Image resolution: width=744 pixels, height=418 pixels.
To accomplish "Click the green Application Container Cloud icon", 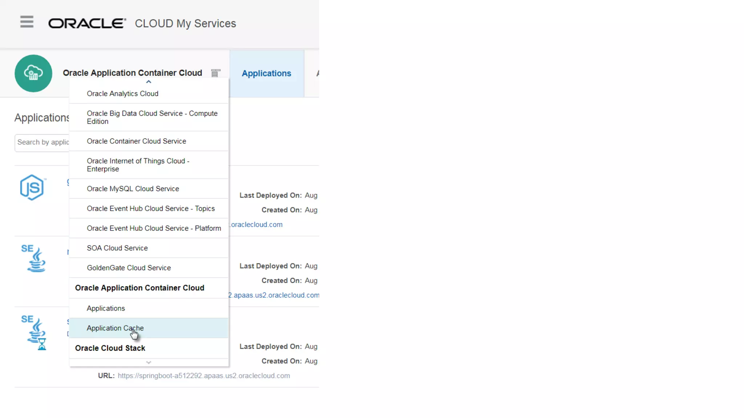I will [33, 73].
